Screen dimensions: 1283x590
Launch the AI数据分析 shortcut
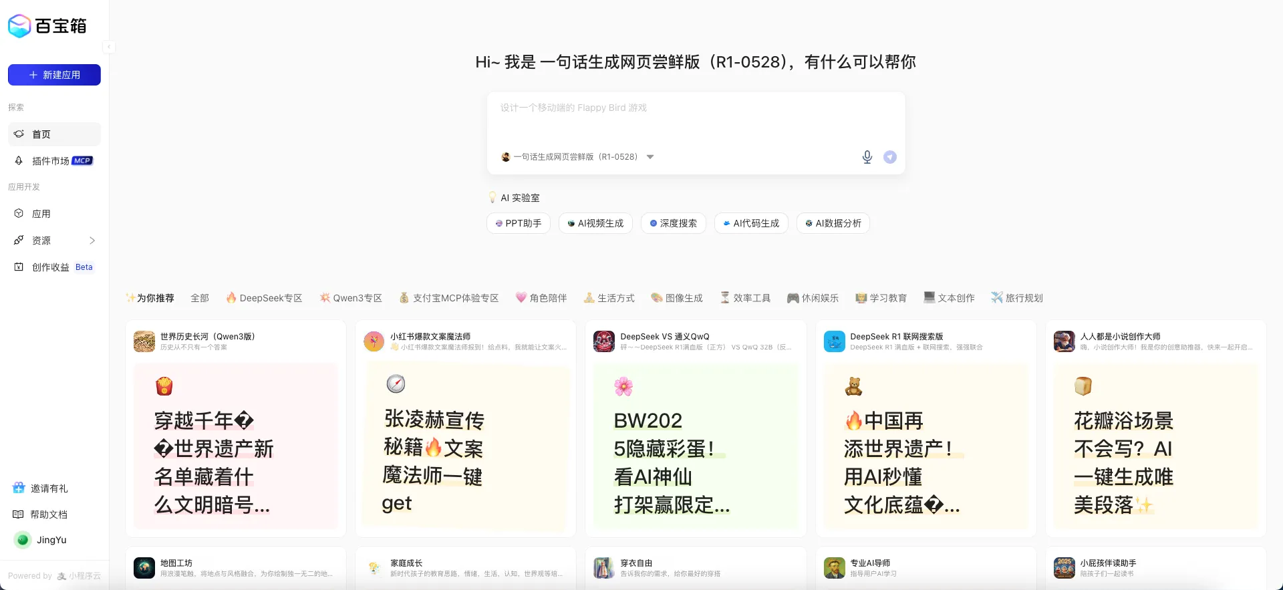(x=833, y=223)
